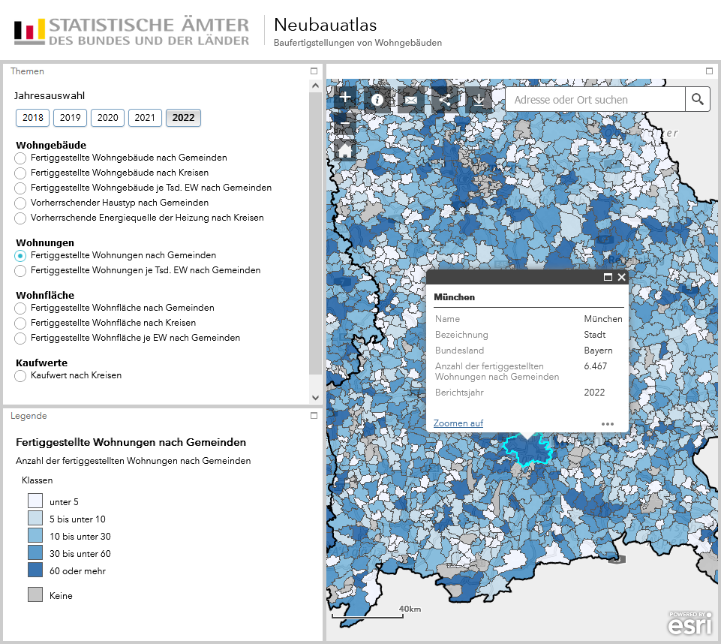This screenshot has height=644, width=721.
Task: Click the address search input field
Action: [594, 100]
